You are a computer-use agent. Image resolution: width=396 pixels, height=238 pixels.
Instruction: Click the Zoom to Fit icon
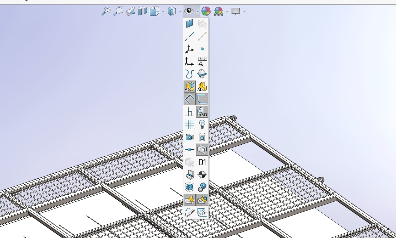click(x=106, y=11)
